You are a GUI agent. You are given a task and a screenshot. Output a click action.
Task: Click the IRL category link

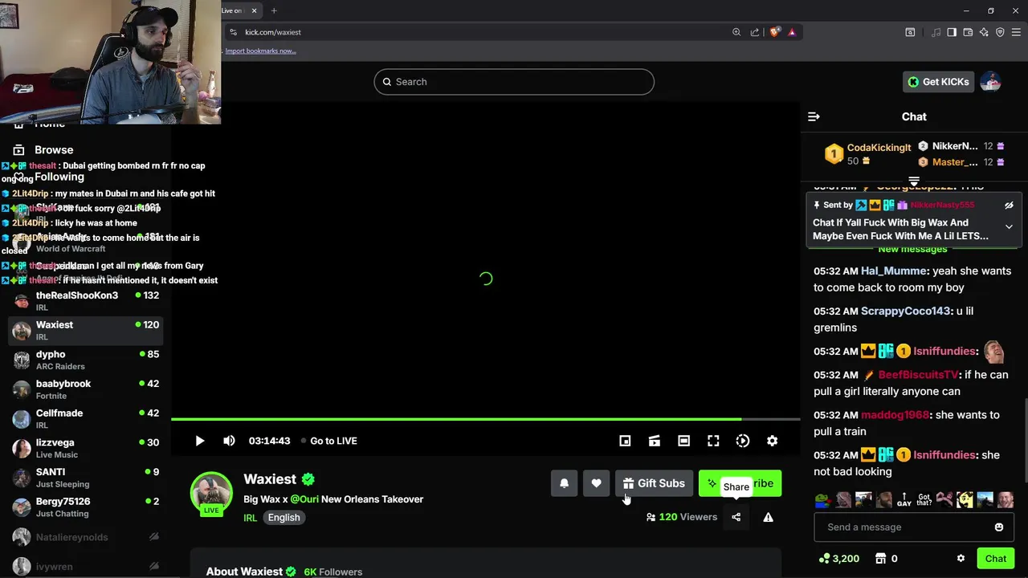click(250, 518)
